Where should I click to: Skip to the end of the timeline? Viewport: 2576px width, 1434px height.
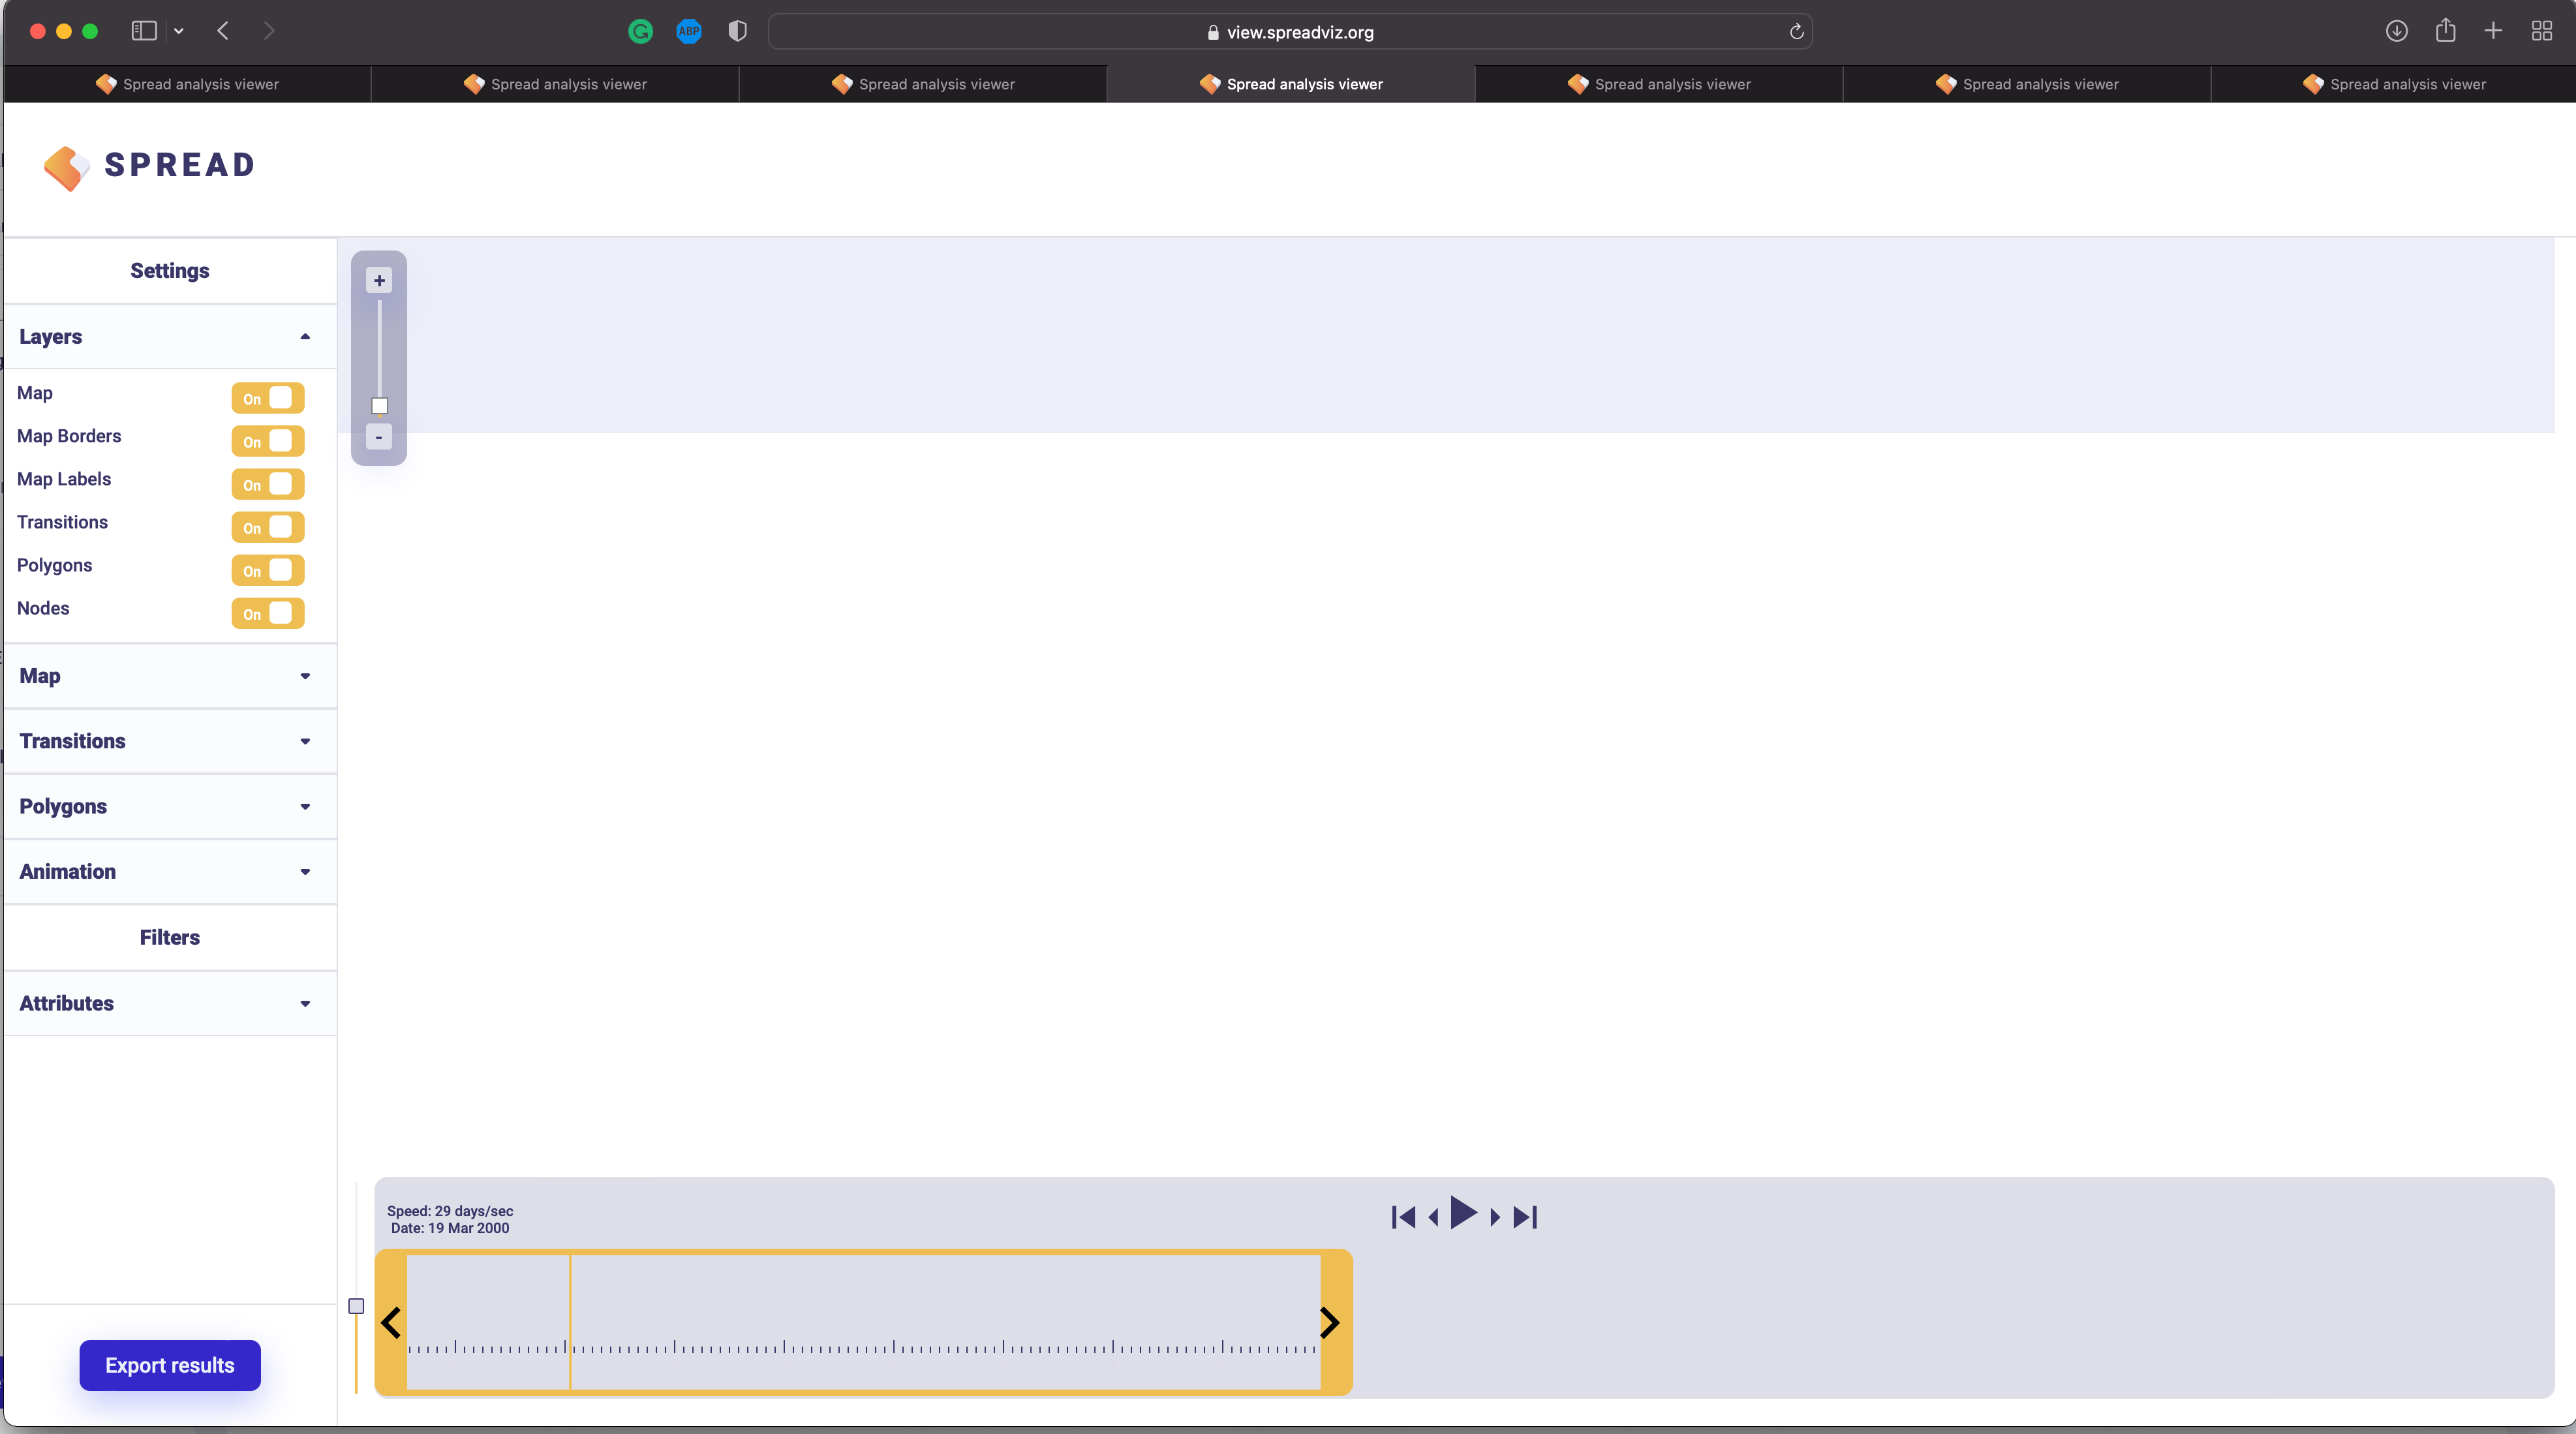(x=1524, y=1216)
